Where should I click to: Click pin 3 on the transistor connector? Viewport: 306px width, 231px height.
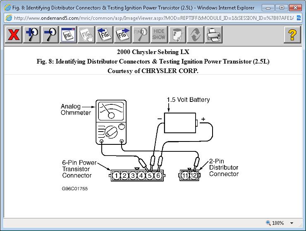(133, 176)
